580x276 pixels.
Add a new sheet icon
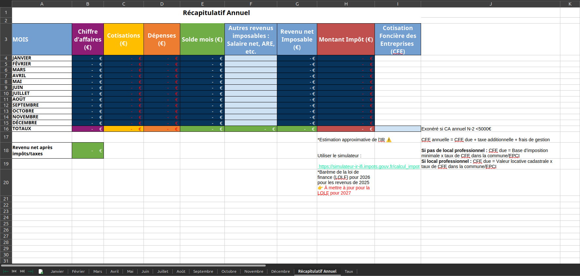pyautogui.click(x=41, y=271)
